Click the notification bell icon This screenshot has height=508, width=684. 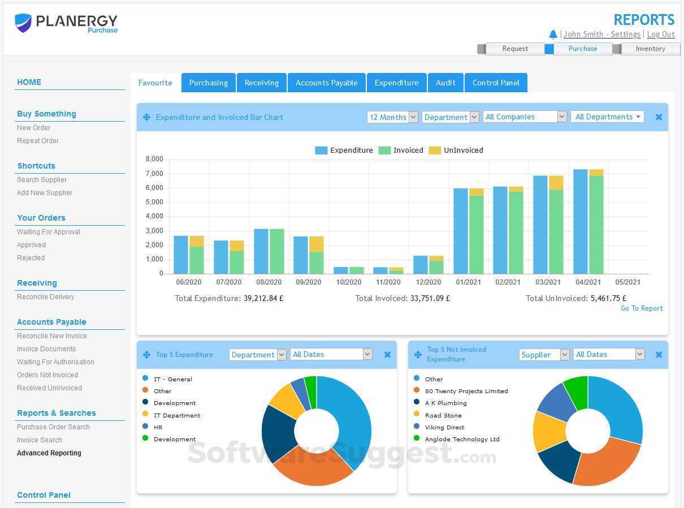(x=553, y=35)
